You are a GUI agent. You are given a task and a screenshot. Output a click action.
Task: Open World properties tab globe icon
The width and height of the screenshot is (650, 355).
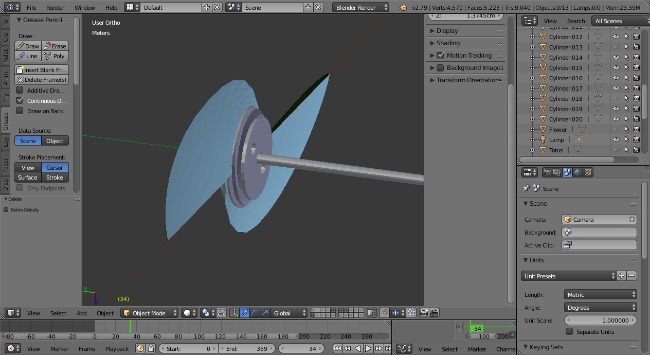577,172
